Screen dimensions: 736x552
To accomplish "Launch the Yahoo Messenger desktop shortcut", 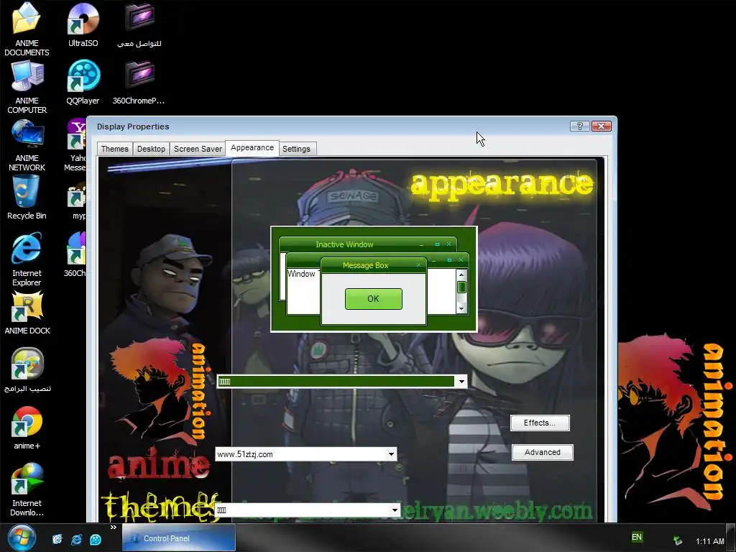I will pyautogui.click(x=75, y=144).
